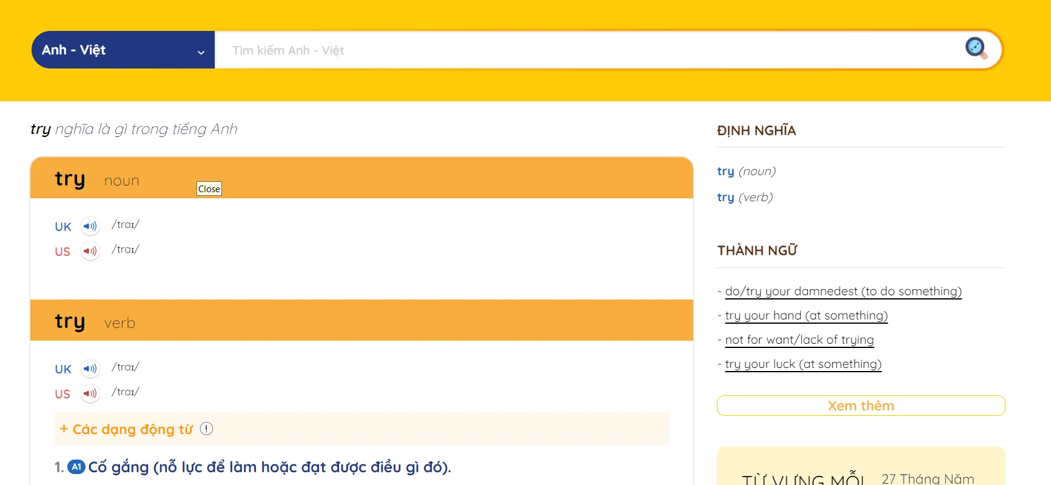Click the THÀNH NGỮ section heading
Screen dimensions: 1051x485
click(x=757, y=250)
